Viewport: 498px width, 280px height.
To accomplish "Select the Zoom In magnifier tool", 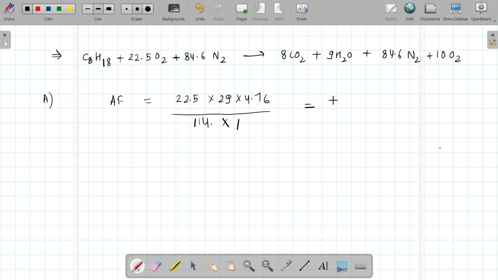I will tap(249, 265).
